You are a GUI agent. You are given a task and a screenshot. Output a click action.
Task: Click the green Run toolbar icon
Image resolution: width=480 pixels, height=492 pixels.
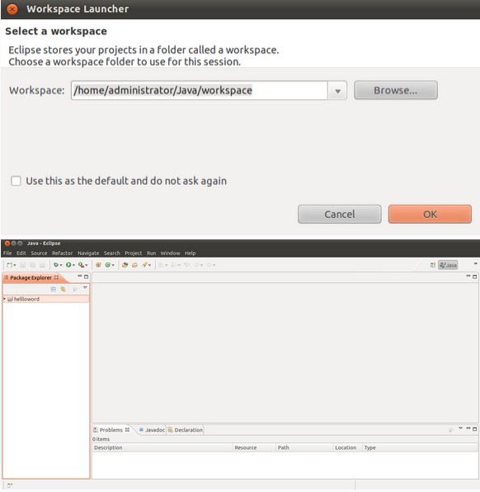click(68, 265)
